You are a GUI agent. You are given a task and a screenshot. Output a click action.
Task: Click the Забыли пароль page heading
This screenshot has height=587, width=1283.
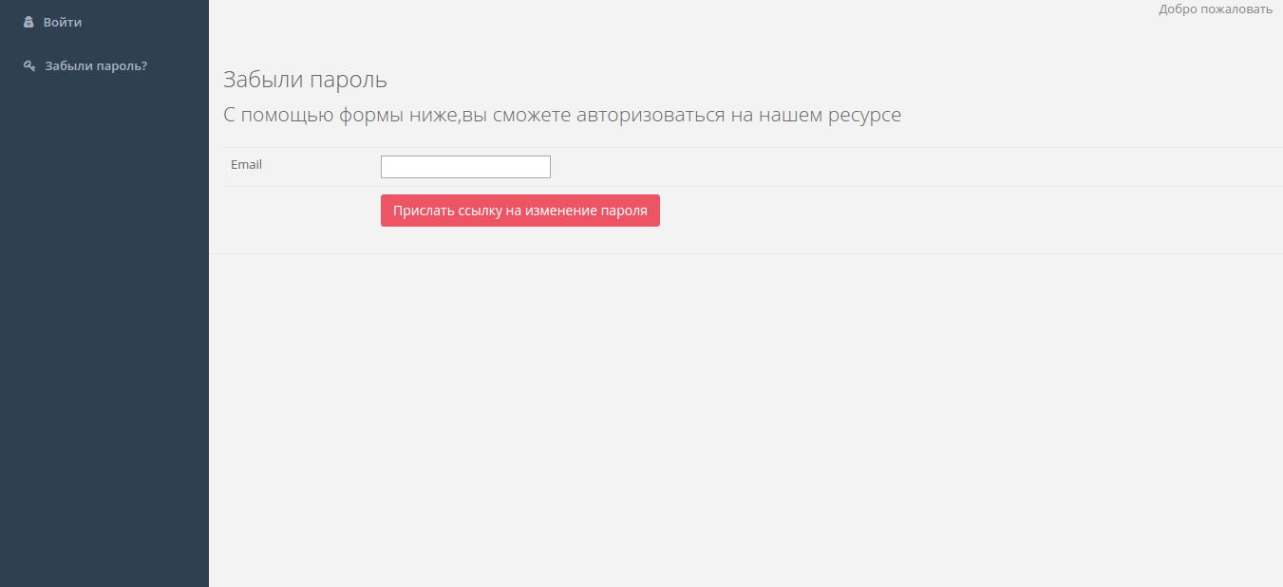coord(304,80)
